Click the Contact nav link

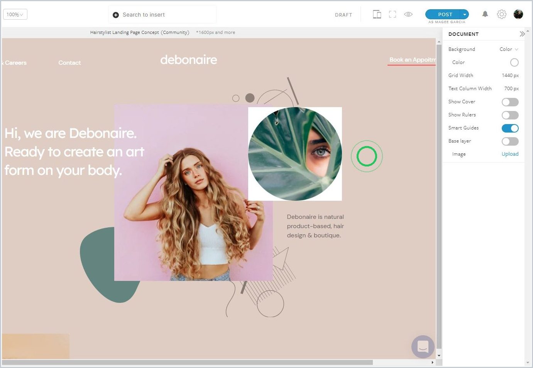[69, 63]
